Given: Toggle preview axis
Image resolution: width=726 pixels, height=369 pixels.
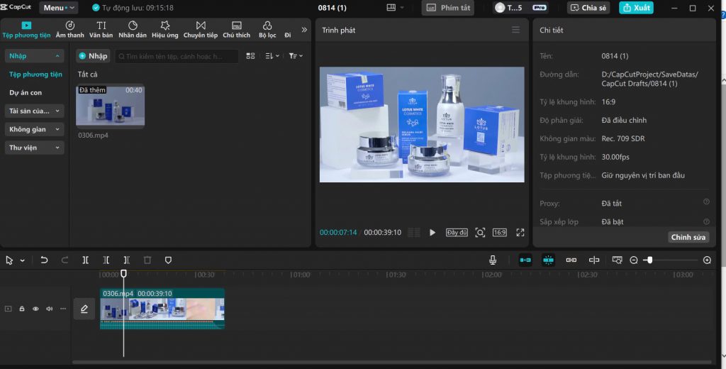Looking at the screenshot, I should [594, 260].
